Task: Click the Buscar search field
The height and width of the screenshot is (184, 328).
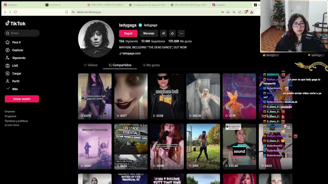Action: click(x=22, y=33)
